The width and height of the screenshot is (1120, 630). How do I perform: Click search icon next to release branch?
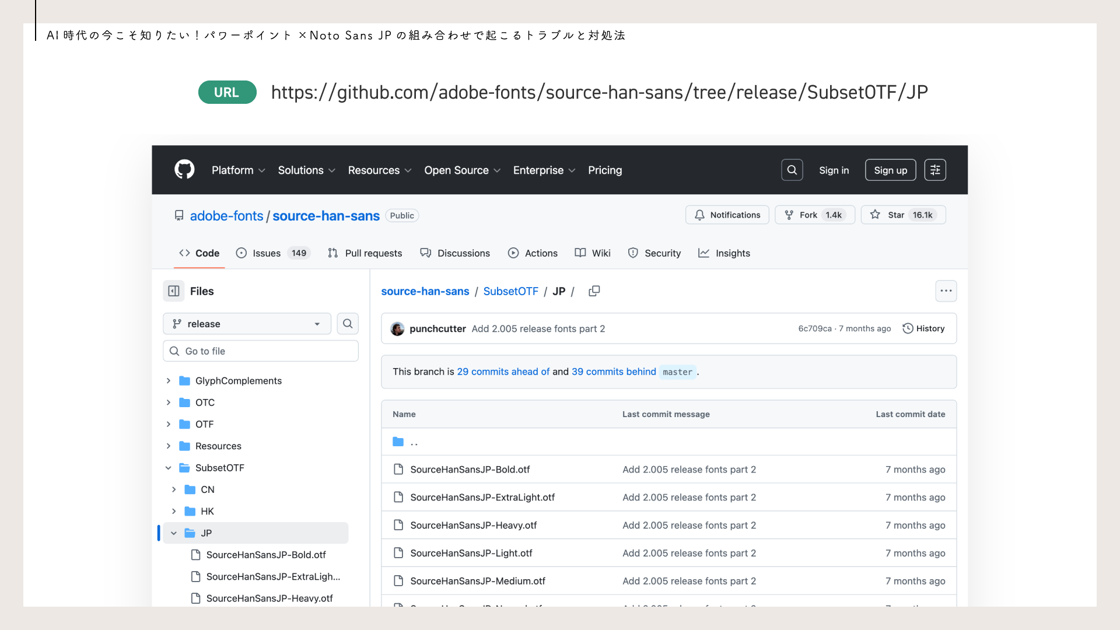click(x=348, y=324)
